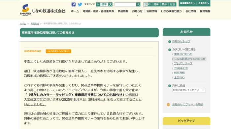Viewport: 231px width, 129px height.
Task: Open the 報道機関の方へ link
Action: (187, 3)
